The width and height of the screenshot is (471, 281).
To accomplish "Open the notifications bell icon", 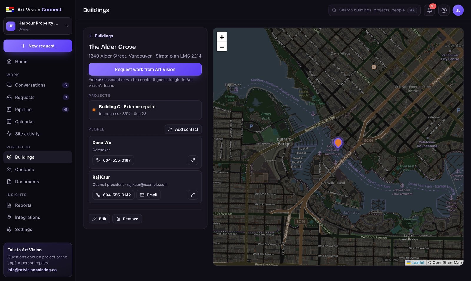I will (429, 10).
